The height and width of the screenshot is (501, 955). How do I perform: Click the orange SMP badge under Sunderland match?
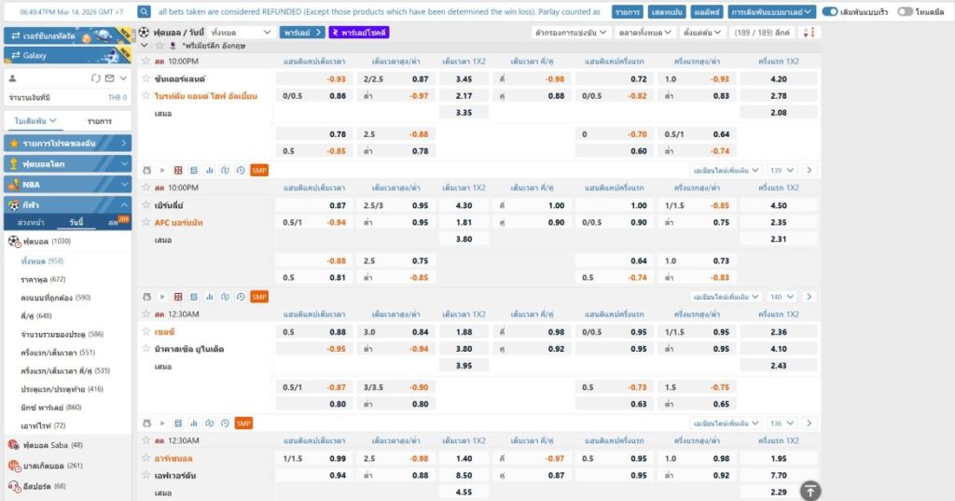click(259, 170)
